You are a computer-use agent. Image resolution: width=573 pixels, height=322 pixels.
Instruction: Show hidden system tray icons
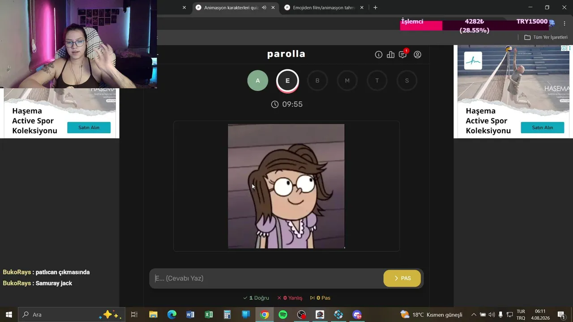point(474,314)
